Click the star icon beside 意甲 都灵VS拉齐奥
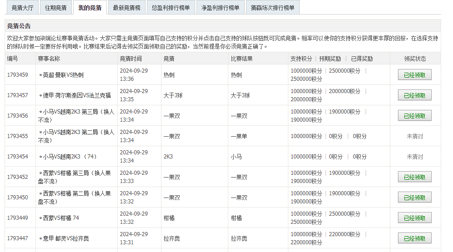The width and height of the screenshot is (453, 252). pyautogui.click(x=40, y=239)
